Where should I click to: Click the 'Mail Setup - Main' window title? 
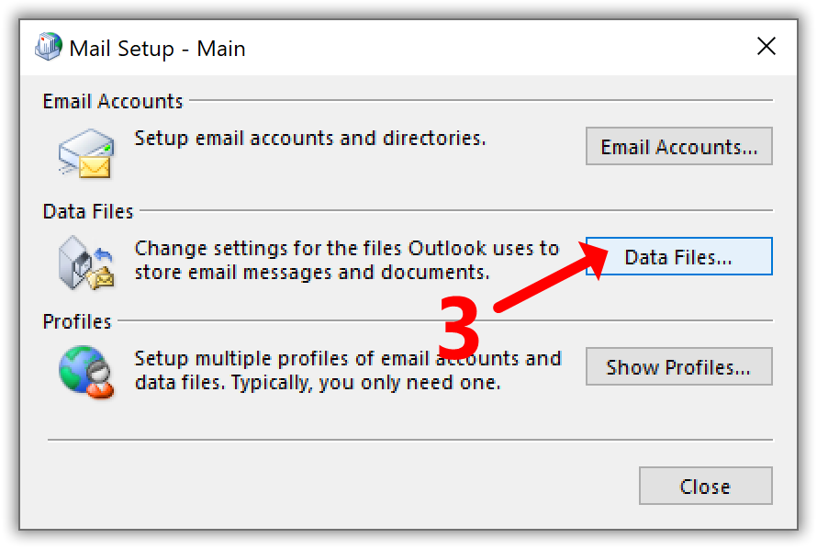click(157, 49)
